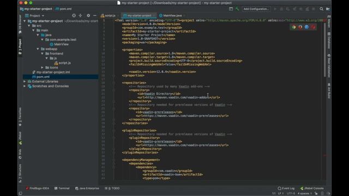
Task: Collapse the java folder arrow
Action: click(38, 35)
